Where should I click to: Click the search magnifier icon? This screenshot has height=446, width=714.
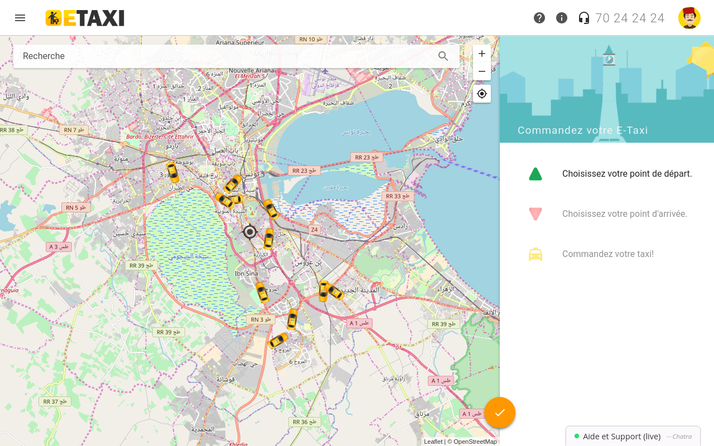[443, 56]
